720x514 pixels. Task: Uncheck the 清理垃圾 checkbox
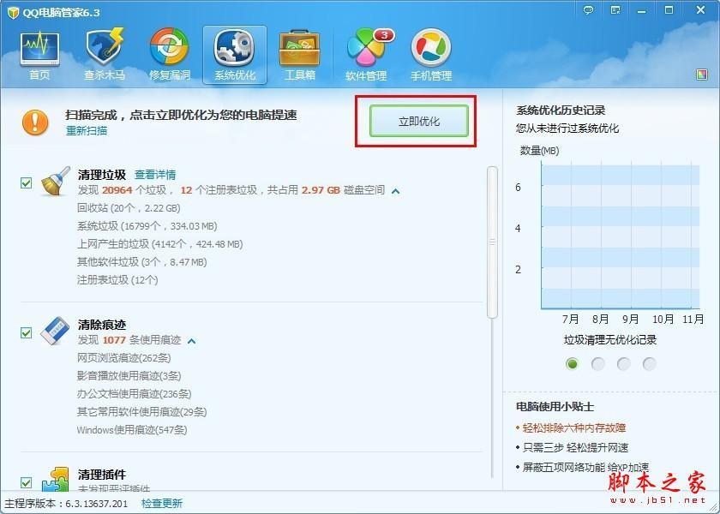tap(26, 182)
